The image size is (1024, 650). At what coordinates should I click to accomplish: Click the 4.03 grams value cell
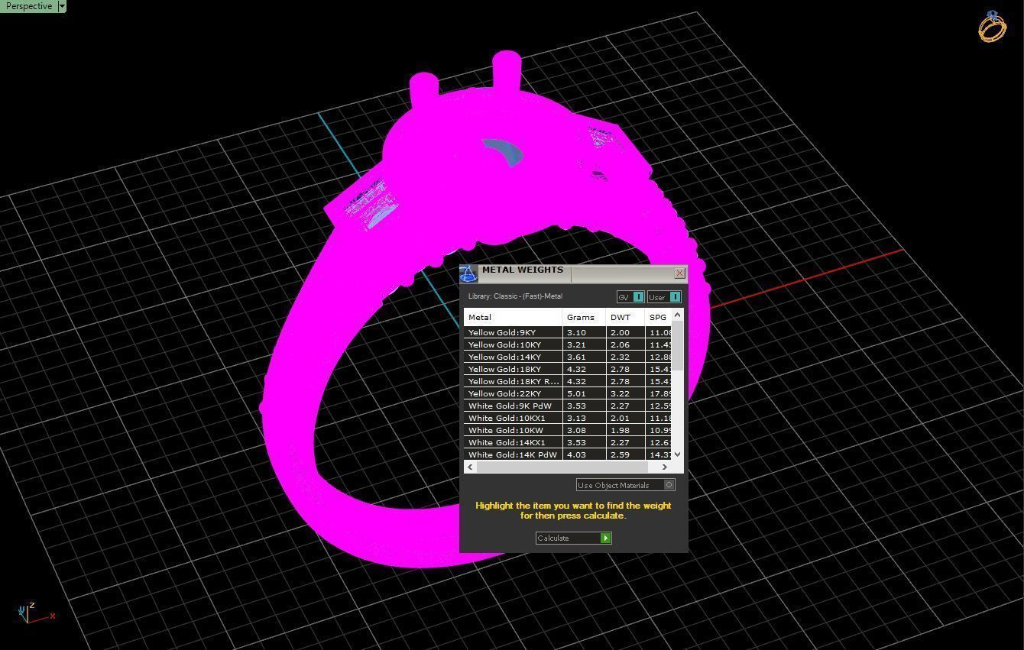tap(584, 454)
